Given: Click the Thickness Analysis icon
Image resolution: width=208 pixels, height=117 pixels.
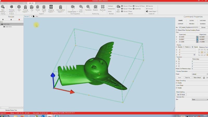Looking at the screenshot, I should (x=11, y=7).
